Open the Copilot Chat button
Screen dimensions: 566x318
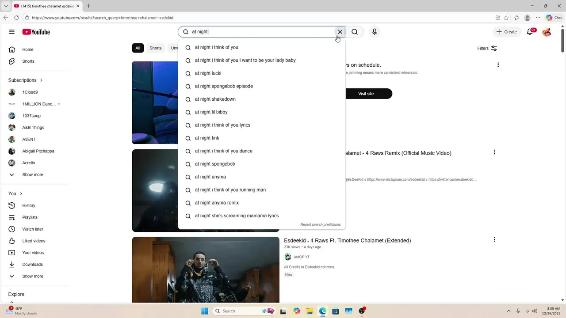554,18
